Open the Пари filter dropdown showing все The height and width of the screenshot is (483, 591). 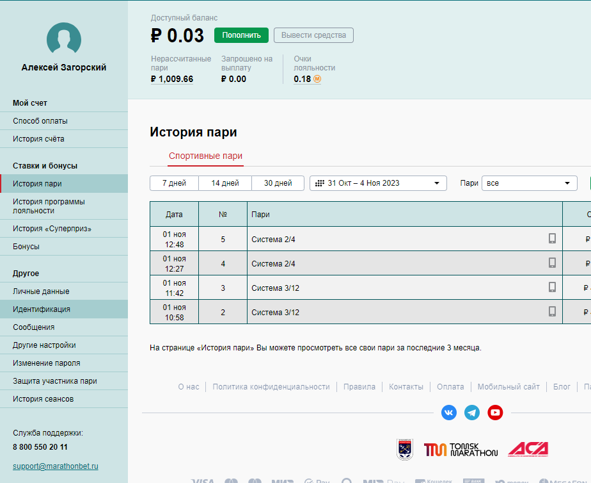pyautogui.click(x=529, y=183)
